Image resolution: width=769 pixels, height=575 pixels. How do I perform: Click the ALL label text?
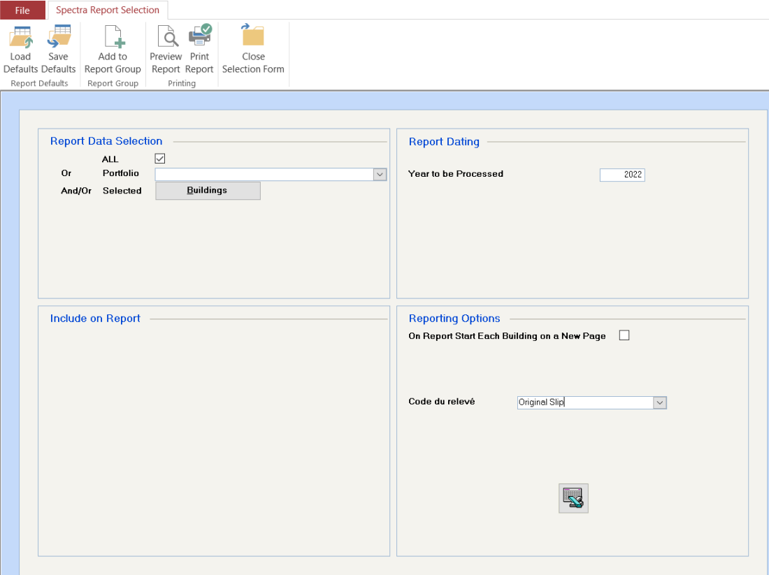tap(110, 159)
